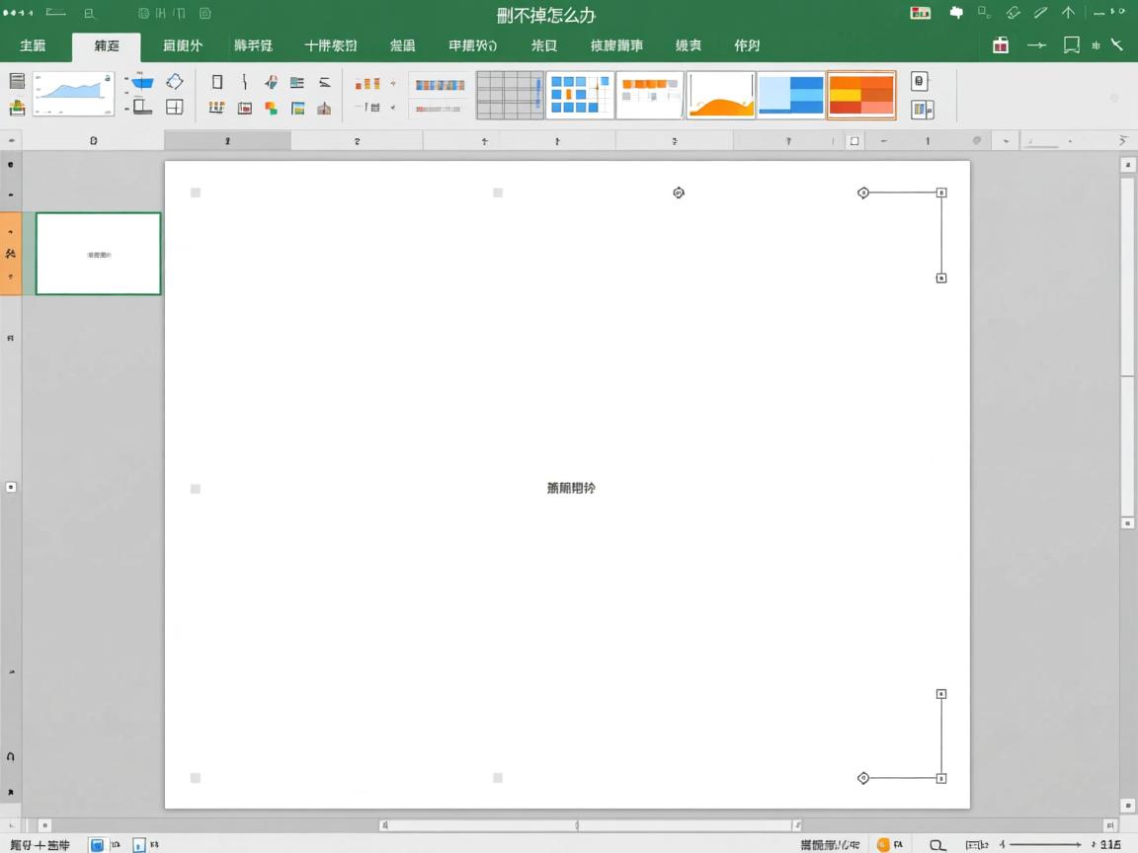Click the magnifier icon in status bar
The height and width of the screenshot is (853, 1138).
click(x=937, y=845)
